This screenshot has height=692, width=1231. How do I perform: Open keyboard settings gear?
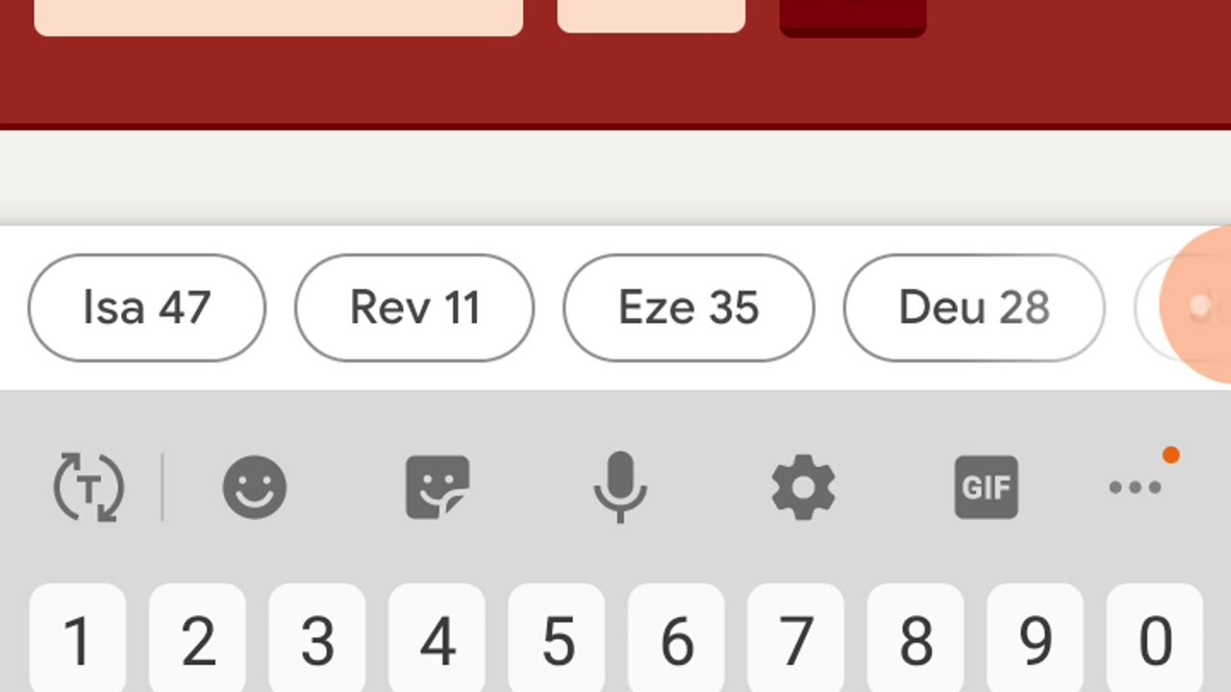(x=803, y=487)
